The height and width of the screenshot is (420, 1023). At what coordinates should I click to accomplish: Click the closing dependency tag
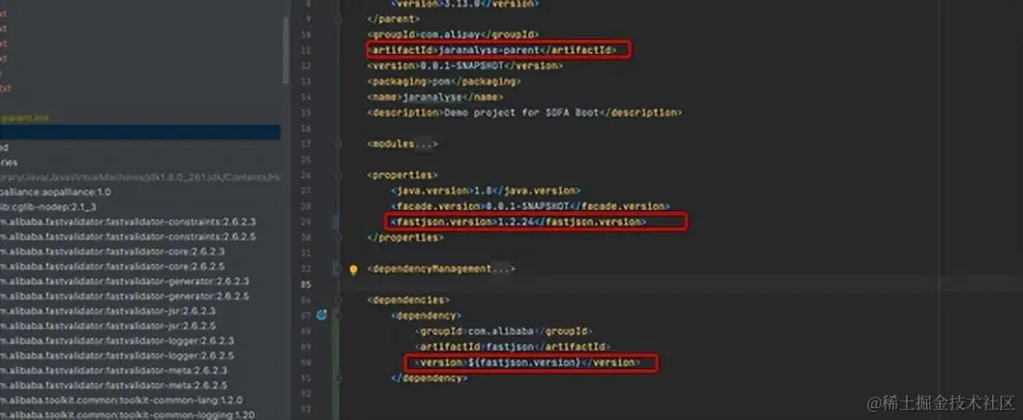429,378
